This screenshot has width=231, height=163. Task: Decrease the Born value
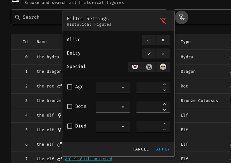[164, 110]
